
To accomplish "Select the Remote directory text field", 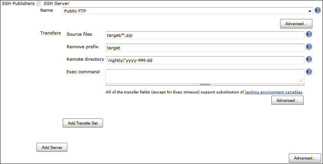I will pyautogui.click(x=205, y=60).
